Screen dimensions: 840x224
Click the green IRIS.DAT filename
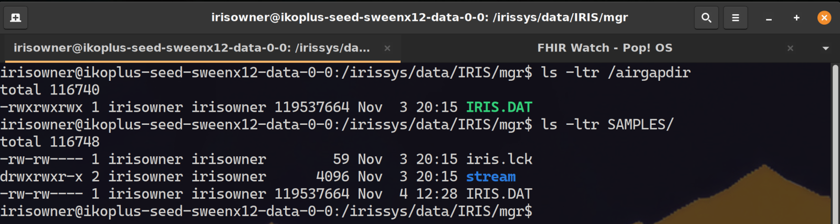[499, 108]
